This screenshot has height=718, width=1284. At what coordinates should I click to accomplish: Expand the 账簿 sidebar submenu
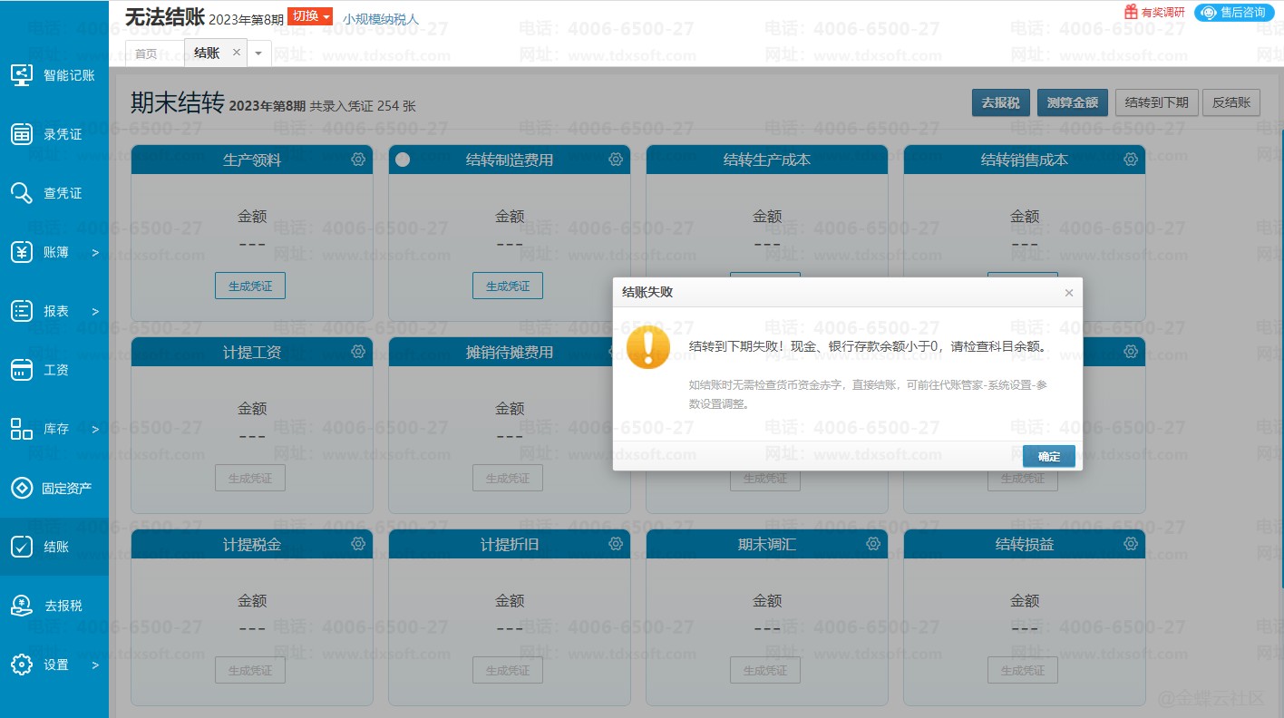click(95, 252)
